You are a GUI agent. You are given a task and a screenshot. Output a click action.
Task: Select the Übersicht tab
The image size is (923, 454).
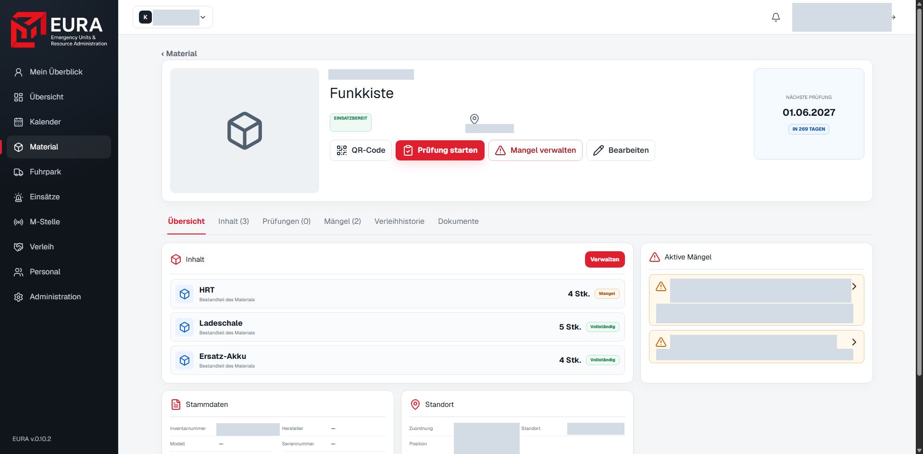[187, 221]
